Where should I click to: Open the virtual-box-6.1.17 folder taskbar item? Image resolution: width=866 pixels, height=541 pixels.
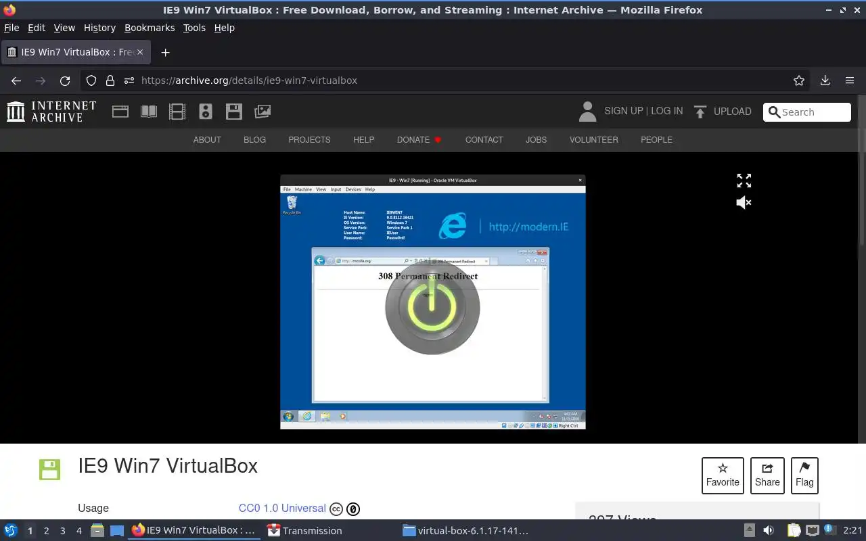[465, 531]
